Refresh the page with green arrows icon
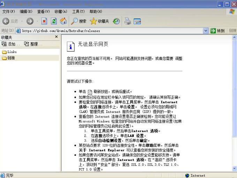Image resolution: width=237 pixels, height=178 pixels. tap(54, 21)
